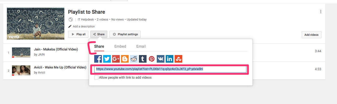Screen dimensions: 337x104
Task: Pin playlist using Pinterest icon
Action: [x=152, y=59]
